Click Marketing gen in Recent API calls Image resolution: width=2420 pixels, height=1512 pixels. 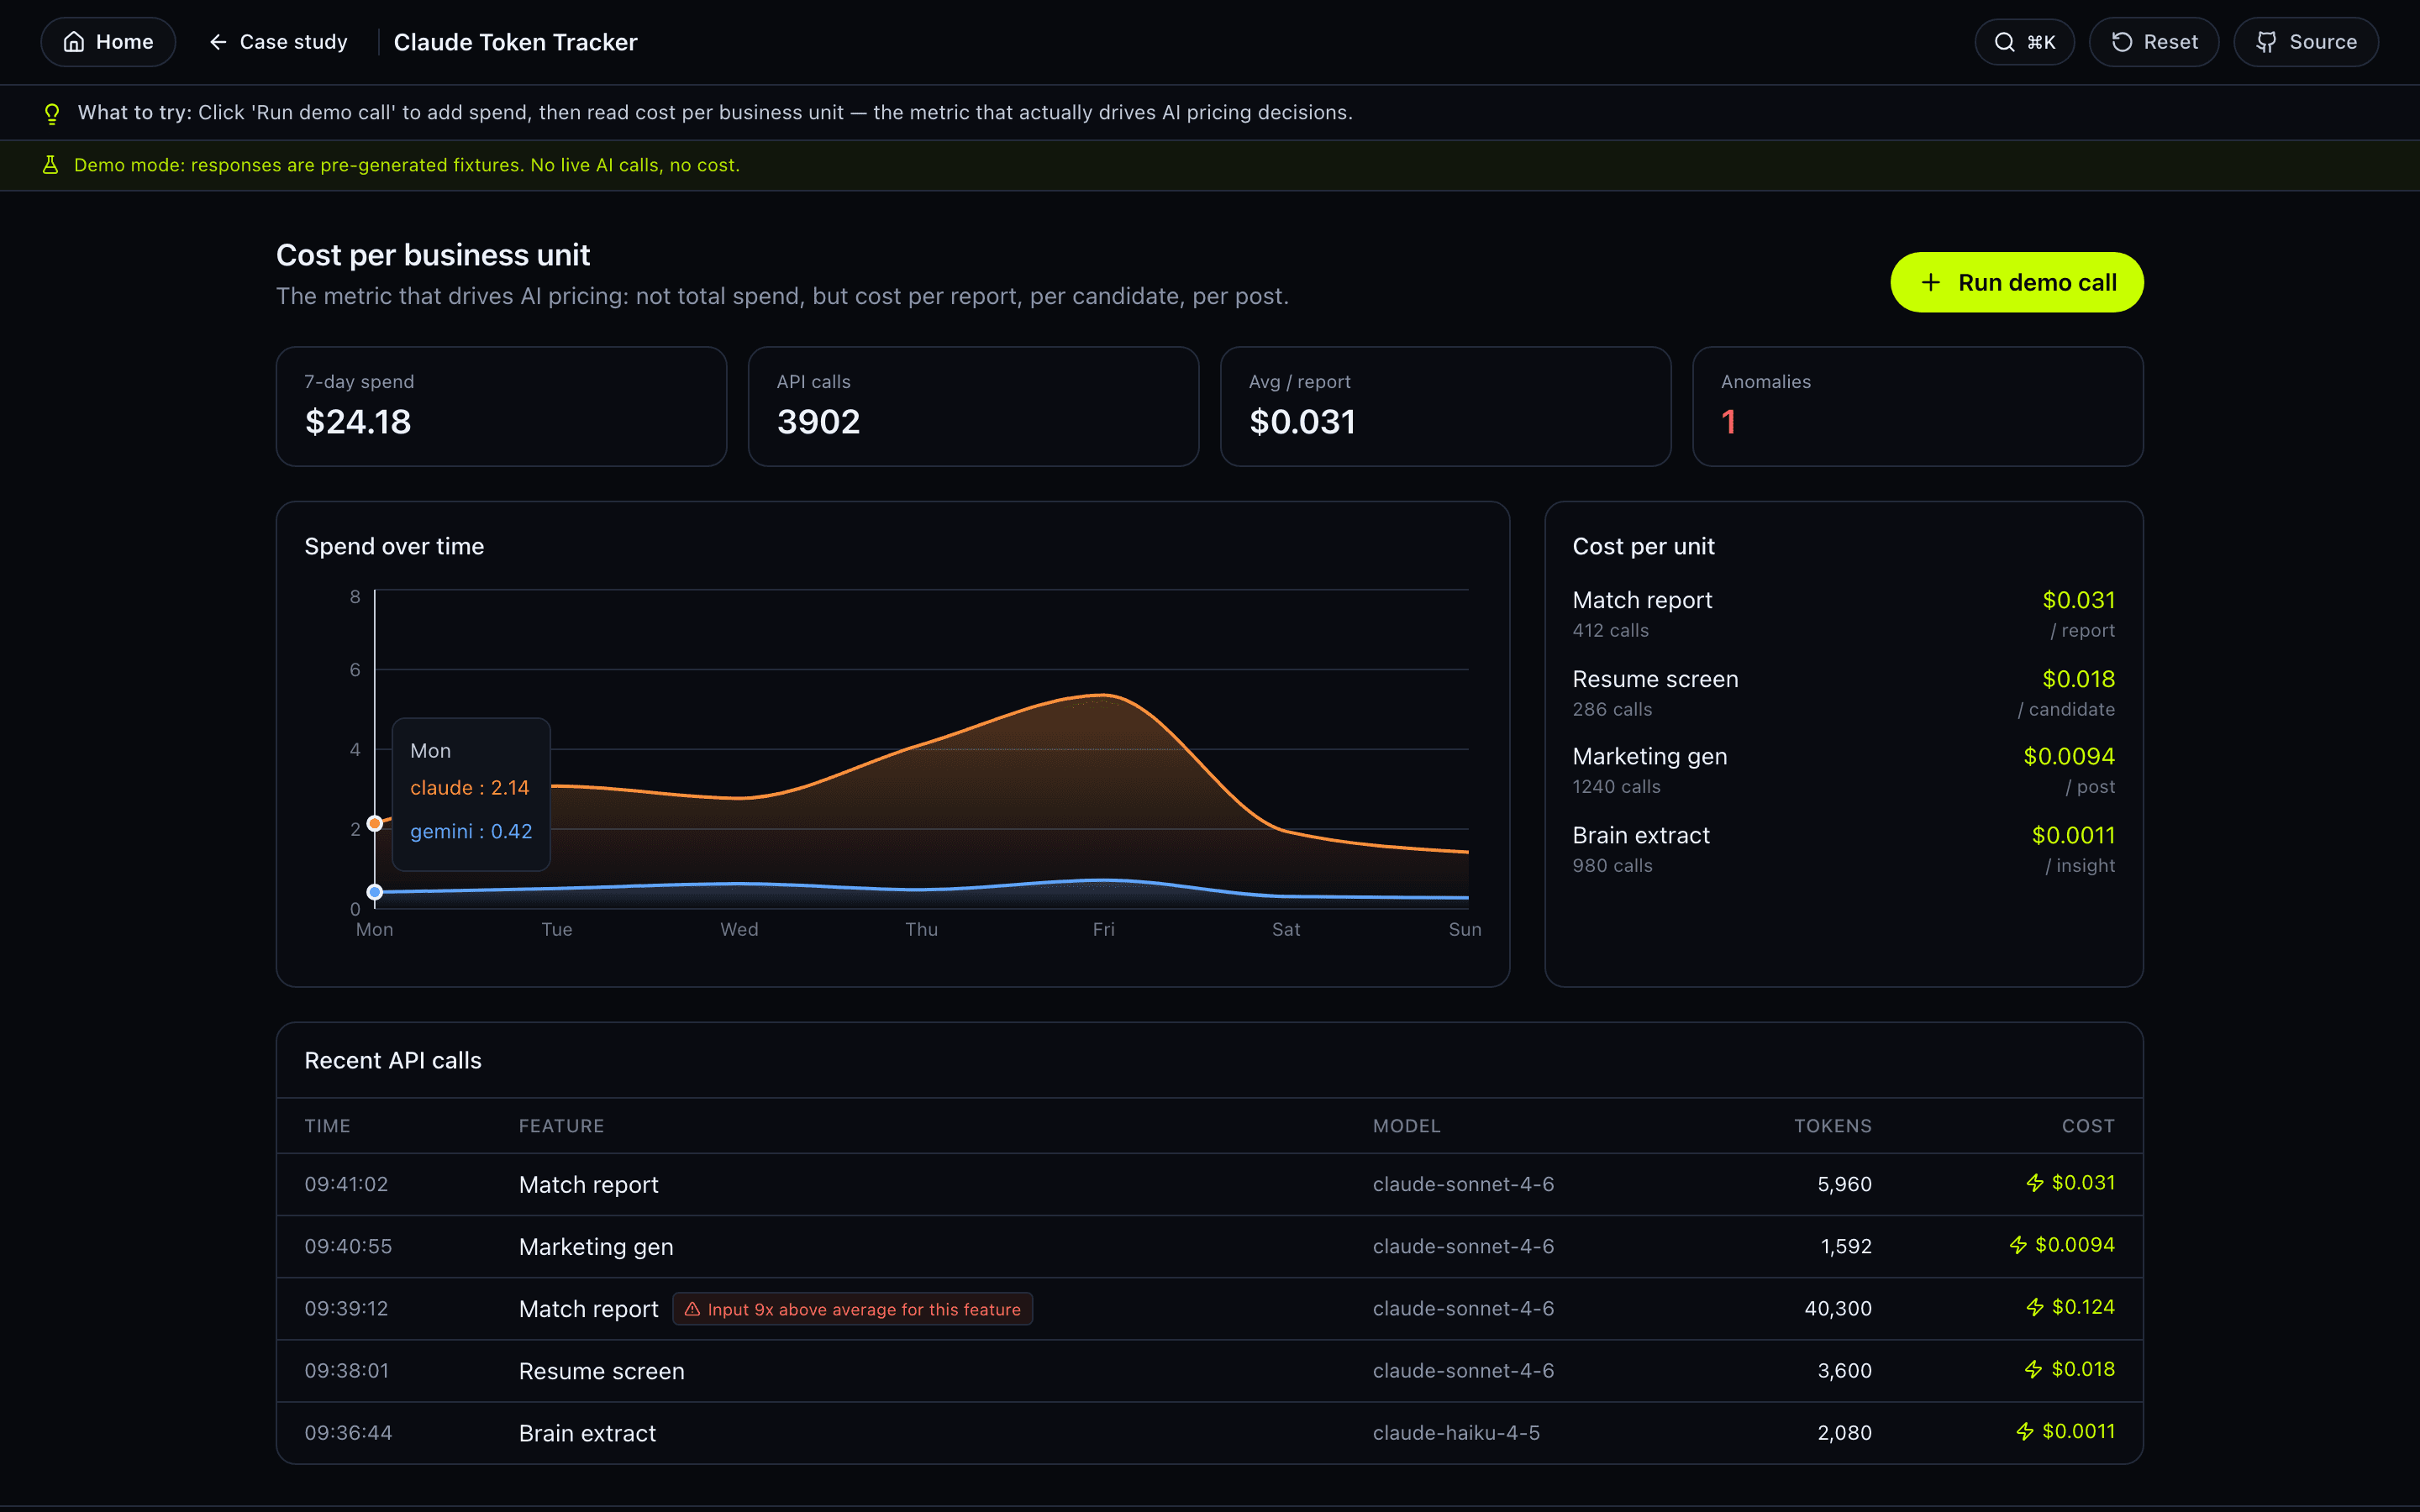pyautogui.click(x=596, y=1246)
